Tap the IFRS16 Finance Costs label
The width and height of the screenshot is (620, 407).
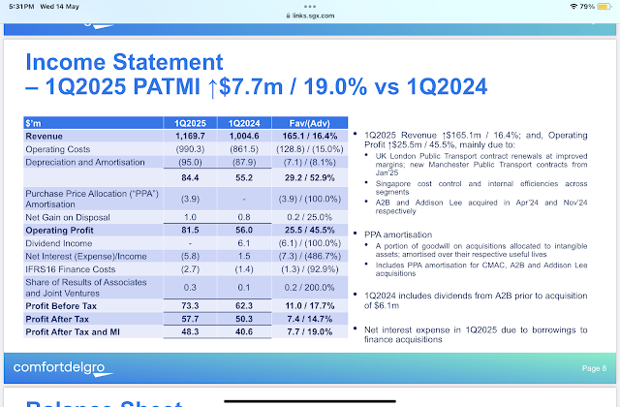71,269
